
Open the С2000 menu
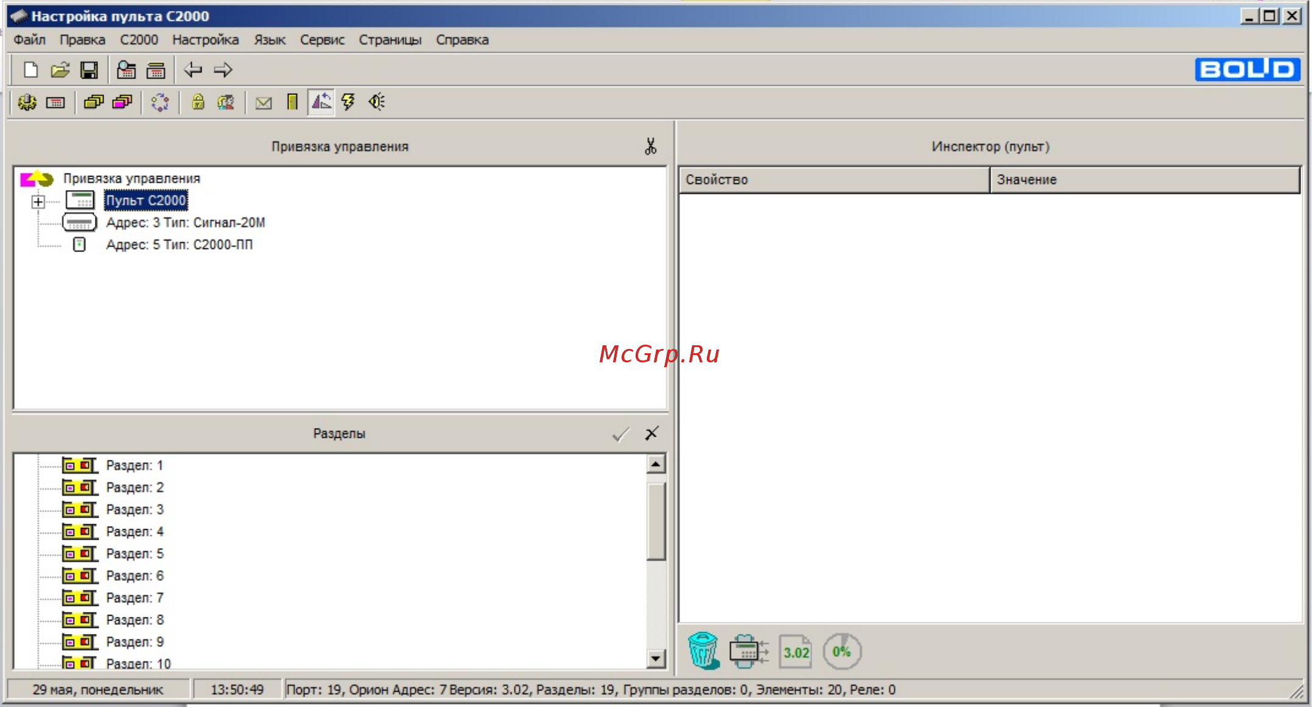[139, 40]
